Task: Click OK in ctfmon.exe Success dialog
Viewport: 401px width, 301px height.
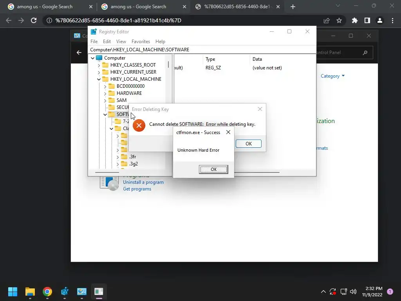Action: (213, 169)
